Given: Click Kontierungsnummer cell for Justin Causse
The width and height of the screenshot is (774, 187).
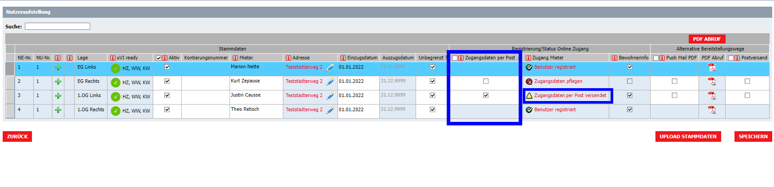Looking at the screenshot, I should [x=206, y=97].
